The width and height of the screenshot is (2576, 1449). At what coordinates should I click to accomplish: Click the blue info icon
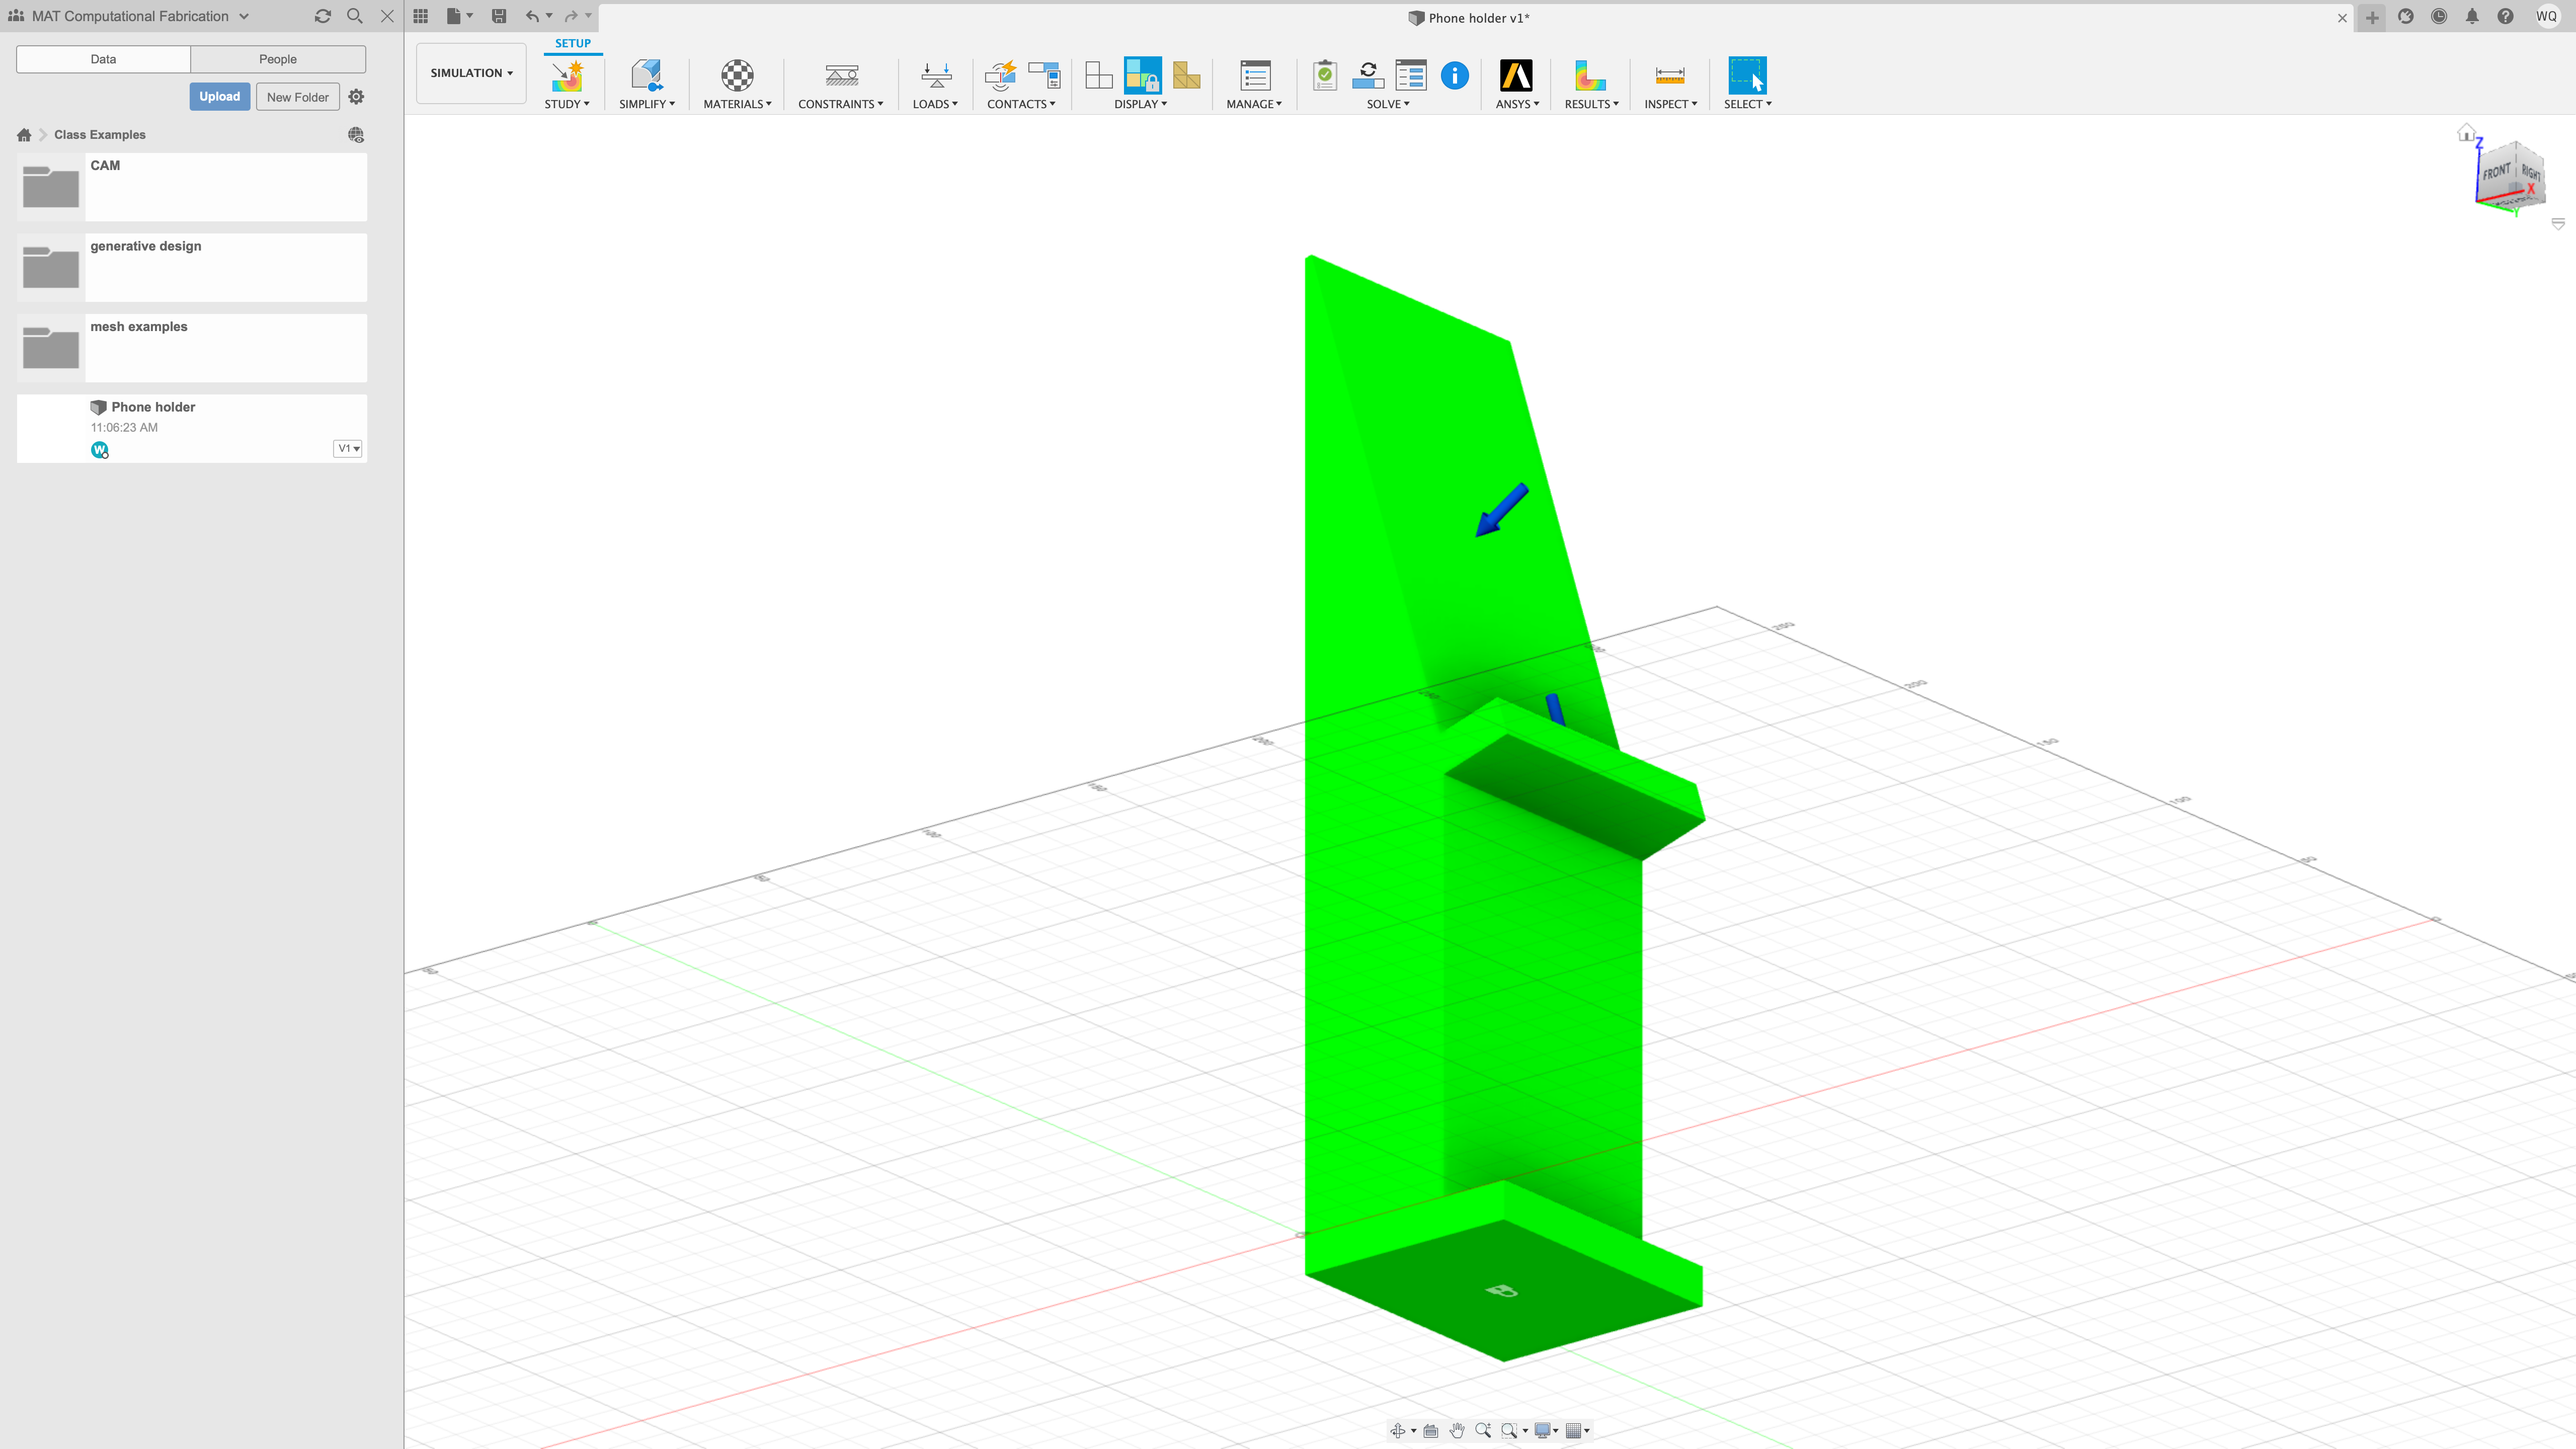[1455, 75]
